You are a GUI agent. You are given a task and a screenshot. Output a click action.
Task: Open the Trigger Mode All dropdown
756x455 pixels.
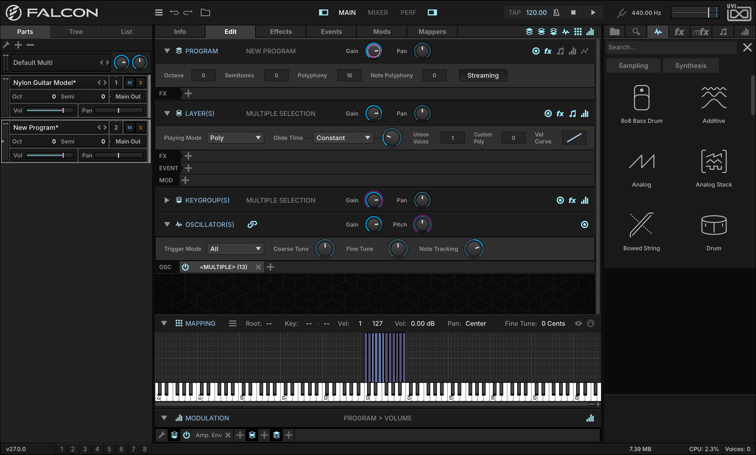click(235, 249)
